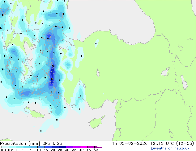Click the purple arrow above 50 mm in legend
Screen dimensions: 196x151
coord(98,147)
